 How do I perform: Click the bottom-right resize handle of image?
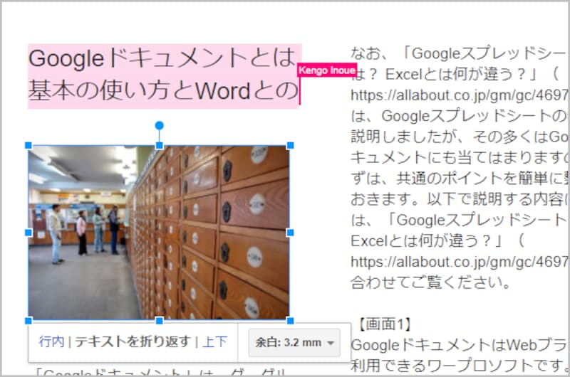(290, 320)
